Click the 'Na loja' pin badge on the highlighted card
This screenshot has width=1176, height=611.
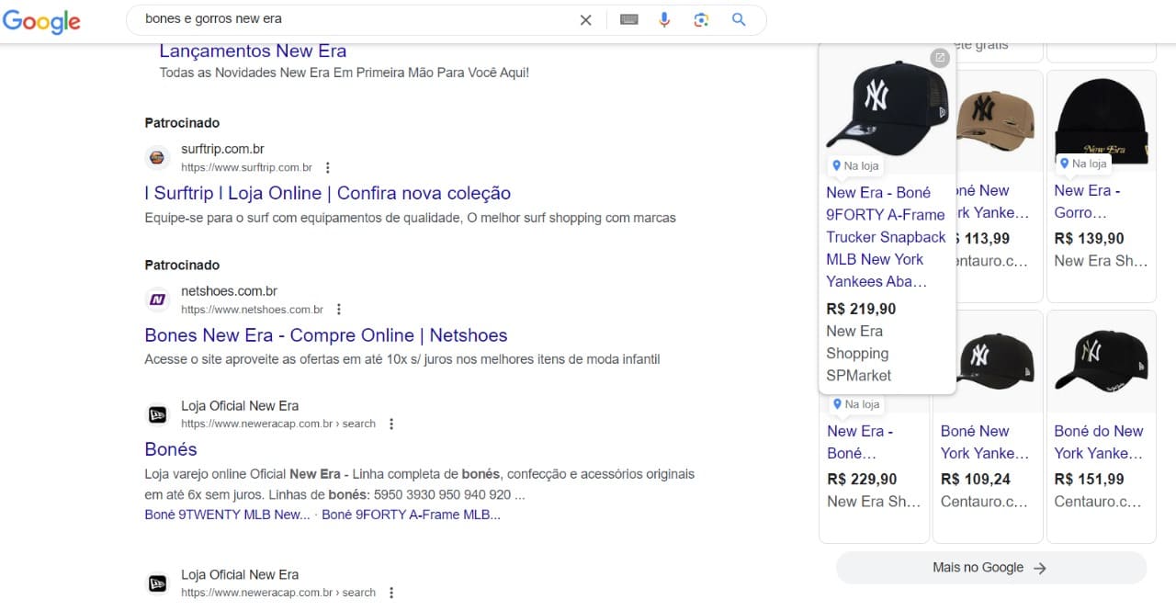(855, 165)
